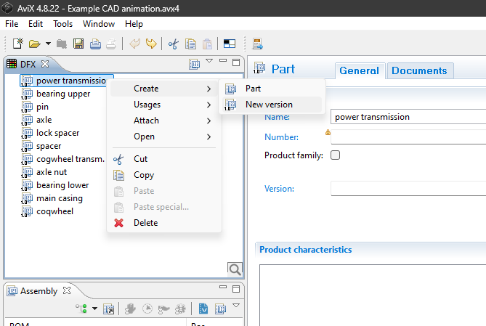Switch to the Documents tab

pyautogui.click(x=418, y=70)
